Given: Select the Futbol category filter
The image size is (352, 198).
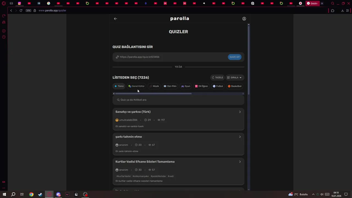Looking at the screenshot, I should [218, 86].
